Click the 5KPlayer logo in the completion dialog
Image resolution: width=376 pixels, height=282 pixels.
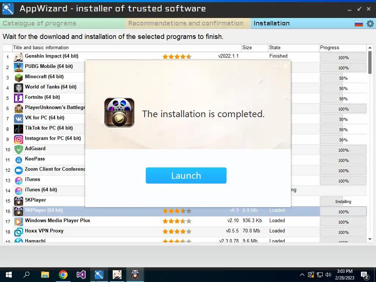click(x=119, y=112)
